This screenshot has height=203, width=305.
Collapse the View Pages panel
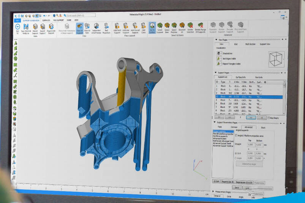coord(217,39)
